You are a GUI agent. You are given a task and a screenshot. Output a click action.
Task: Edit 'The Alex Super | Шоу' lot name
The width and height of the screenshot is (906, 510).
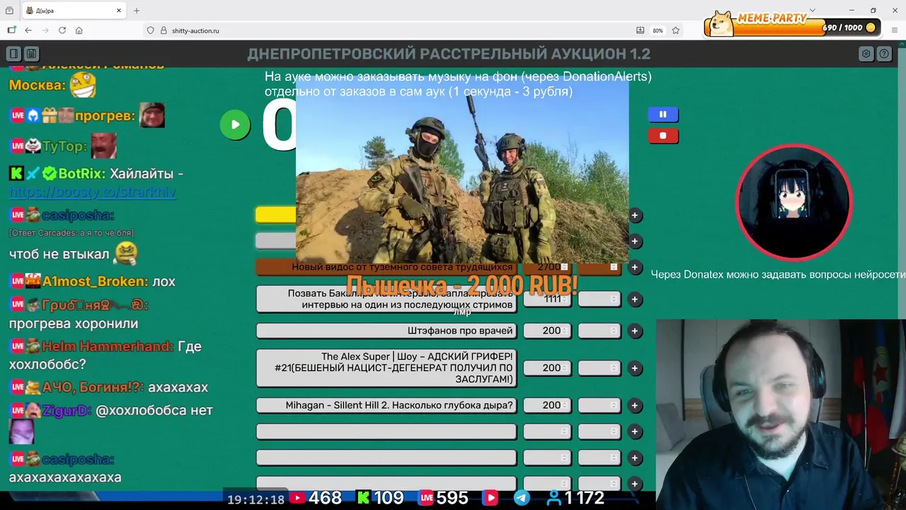386,368
